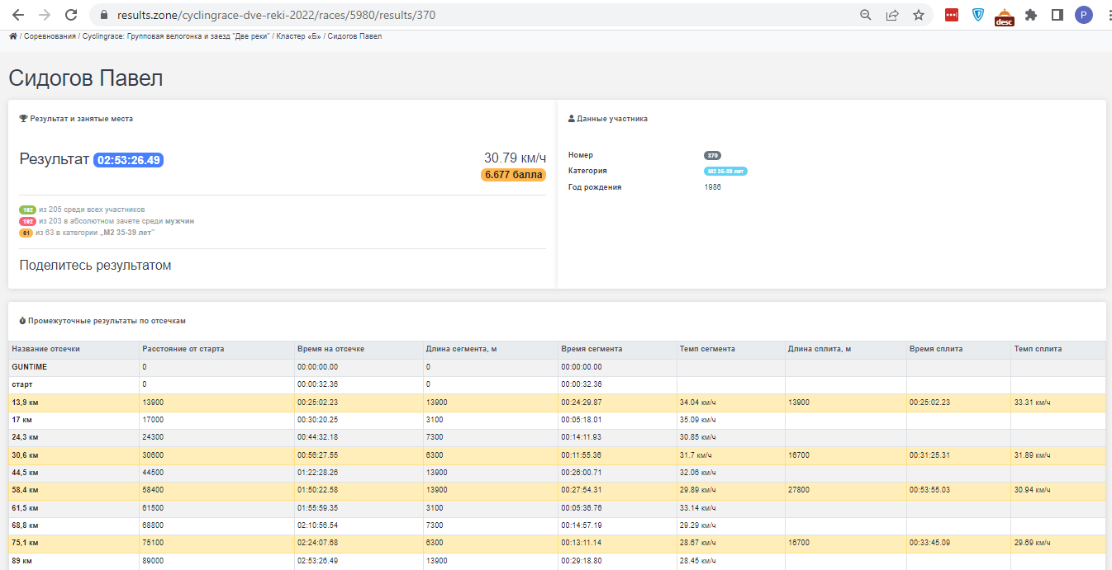Click the orange "6.677 балла" badge
1112x570 pixels.
513,175
